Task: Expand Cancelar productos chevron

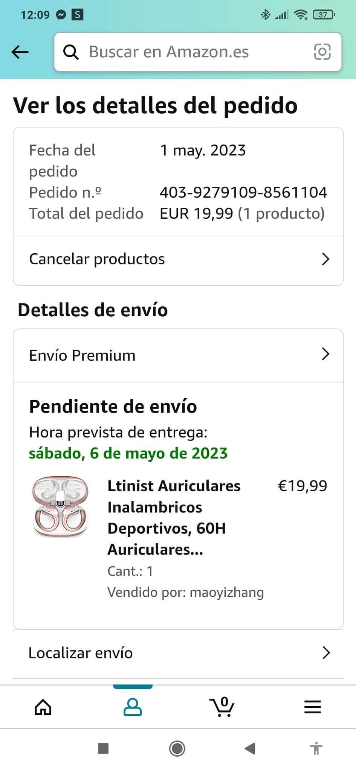Action: 325,259
